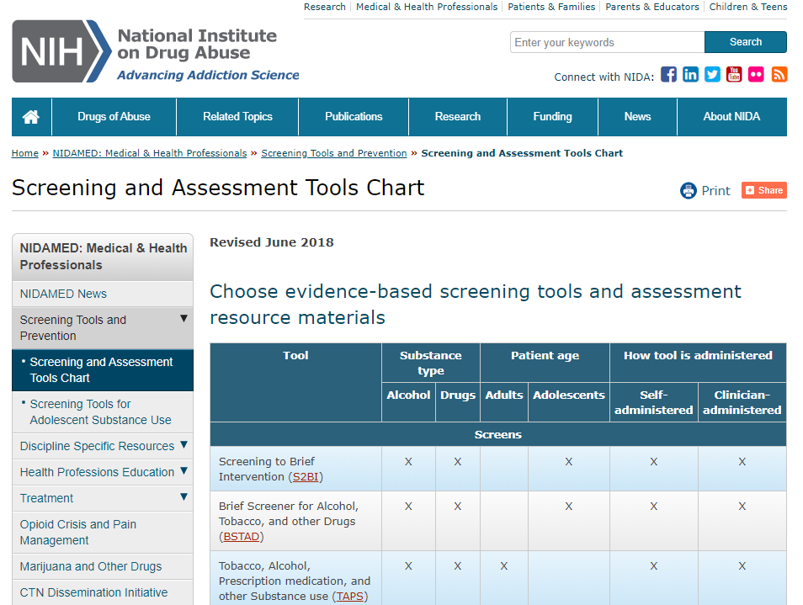The height and width of the screenshot is (605, 803).
Task: Open NIDAMED breadcrumb link
Action: 150,153
